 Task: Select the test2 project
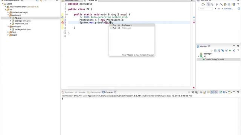tap(14, 35)
